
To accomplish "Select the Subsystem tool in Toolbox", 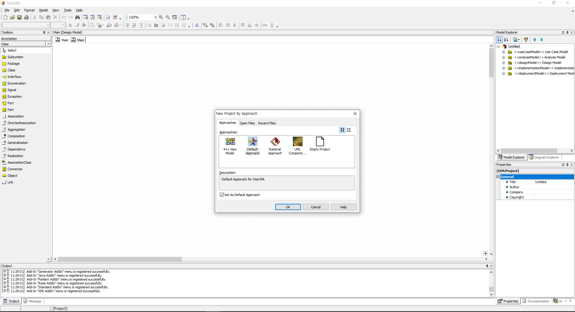I will [15, 57].
